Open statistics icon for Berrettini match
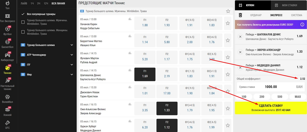This screenshot has height=132, width=307. [x=130, y=36]
